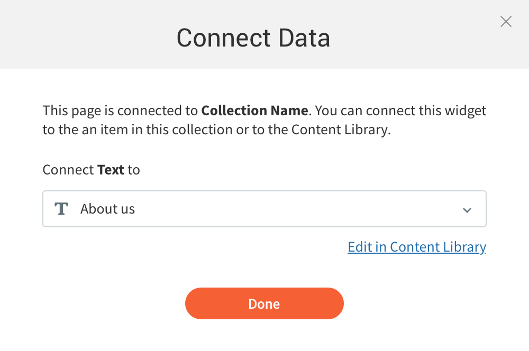The height and width of the screenshot is (351, 529).
Task: Confirm the data connection with Done
Action: pos(264,303)
